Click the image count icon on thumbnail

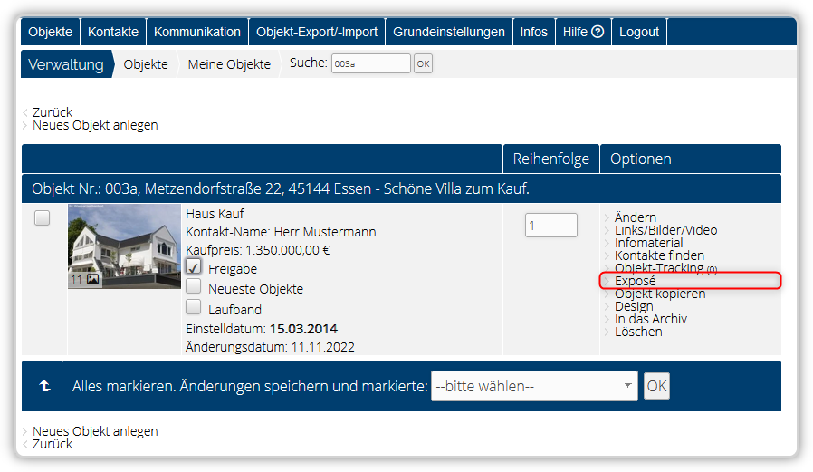[93, 280]
